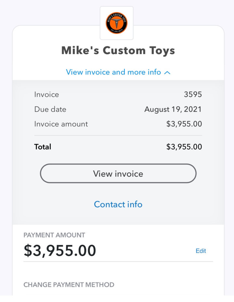Image resolution: width=234 pixels, height=302 pixels.
Task: Collapse details using the up chevron
Action: coord(167,73)
